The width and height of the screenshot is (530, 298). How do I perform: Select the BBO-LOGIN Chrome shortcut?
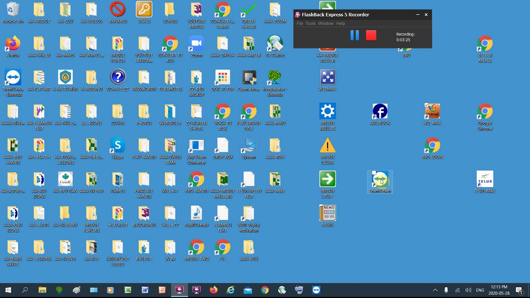(x=432, y=149)
